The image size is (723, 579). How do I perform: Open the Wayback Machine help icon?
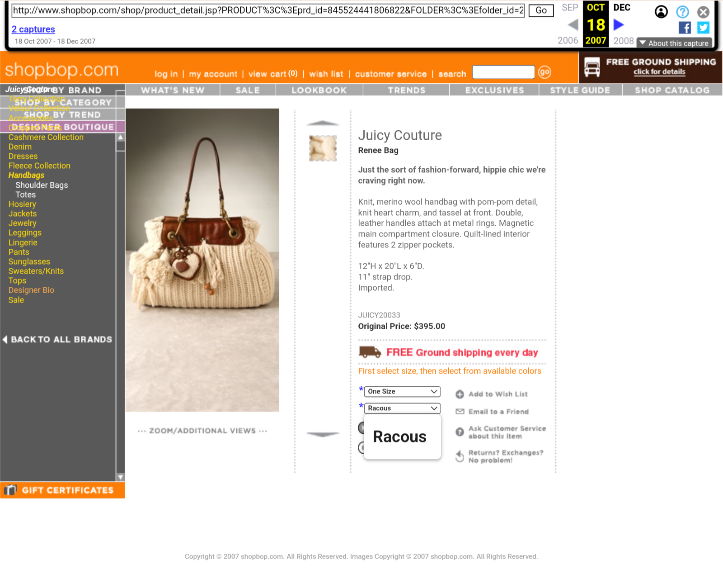(x=682, y=12)
